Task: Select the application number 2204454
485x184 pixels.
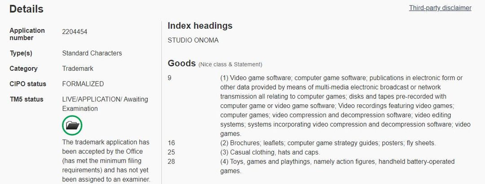Action: tap(75, 32)
